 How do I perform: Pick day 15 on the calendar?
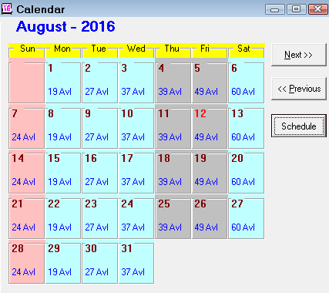pyautogui.click(x=63, y=173)
